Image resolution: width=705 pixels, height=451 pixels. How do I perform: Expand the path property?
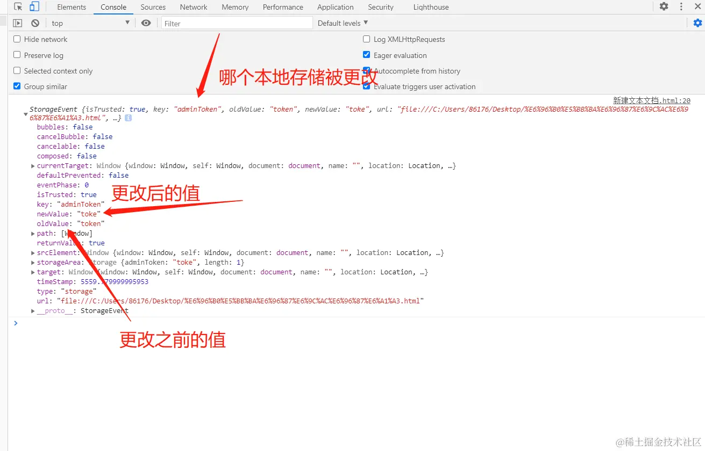33,234
